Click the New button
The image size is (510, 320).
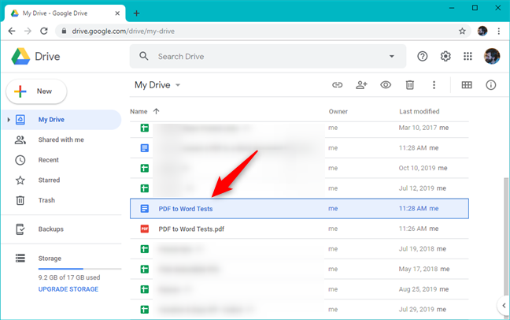pyautogui.click(x=36, y=91)
